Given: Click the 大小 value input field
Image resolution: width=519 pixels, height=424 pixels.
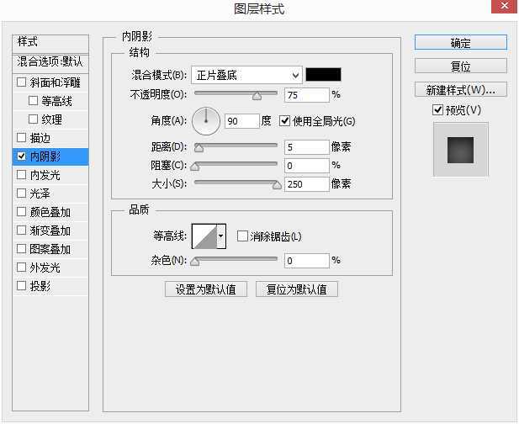Looking at the screenshot, I should [306, 184].
